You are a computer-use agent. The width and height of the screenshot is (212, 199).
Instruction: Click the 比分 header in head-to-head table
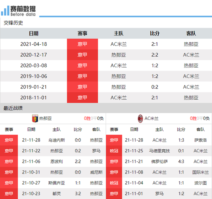[x=155, y=33]
